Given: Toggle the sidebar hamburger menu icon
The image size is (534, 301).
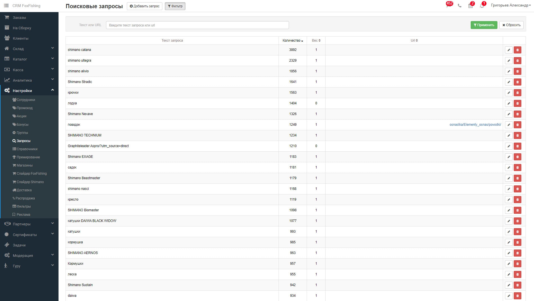Looking at the screenshot, I should (6, 6).
